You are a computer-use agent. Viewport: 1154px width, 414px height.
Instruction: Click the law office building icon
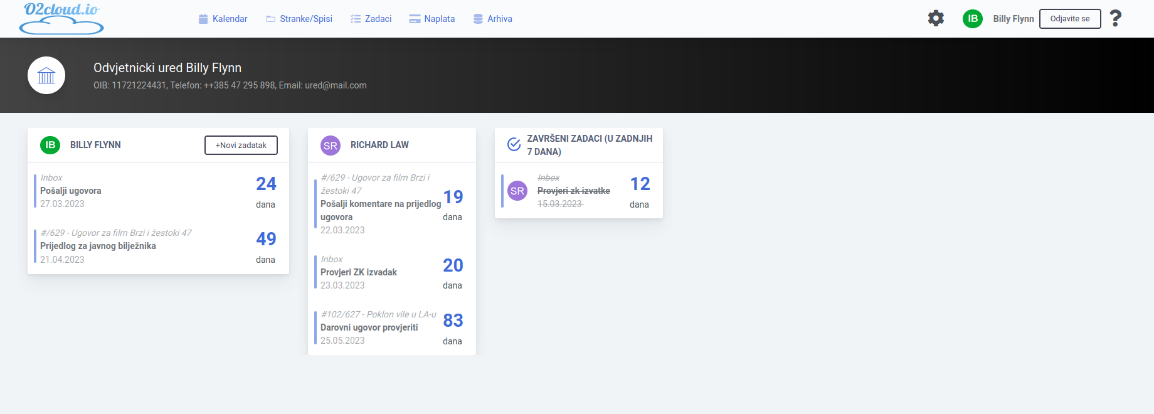[46, 75]
